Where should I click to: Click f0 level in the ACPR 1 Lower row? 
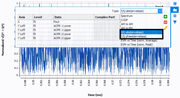(43, 26)
